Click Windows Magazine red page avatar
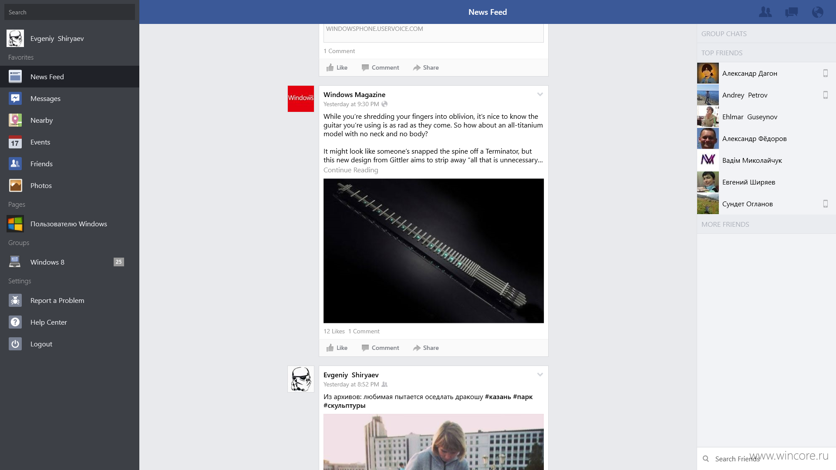836x470 pixels. [x=300, y=99]
